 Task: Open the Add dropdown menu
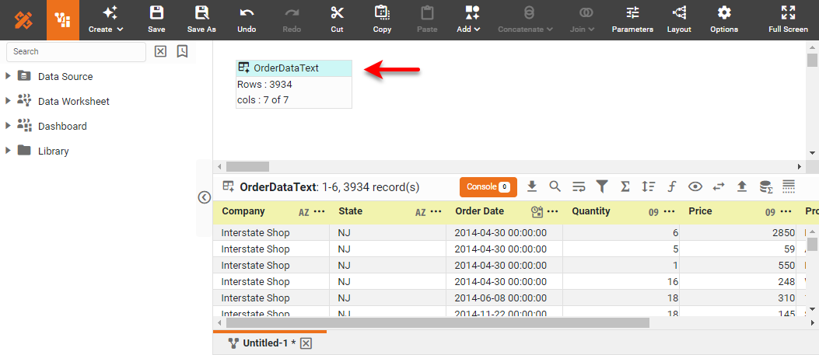click(468, 19)
